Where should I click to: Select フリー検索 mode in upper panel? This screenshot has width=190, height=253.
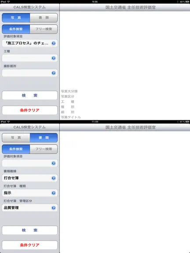pyautogui.click(x=44, y=29)
